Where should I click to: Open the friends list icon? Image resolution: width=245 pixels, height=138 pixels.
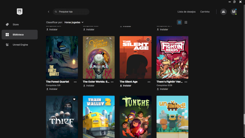pos(224,12)
